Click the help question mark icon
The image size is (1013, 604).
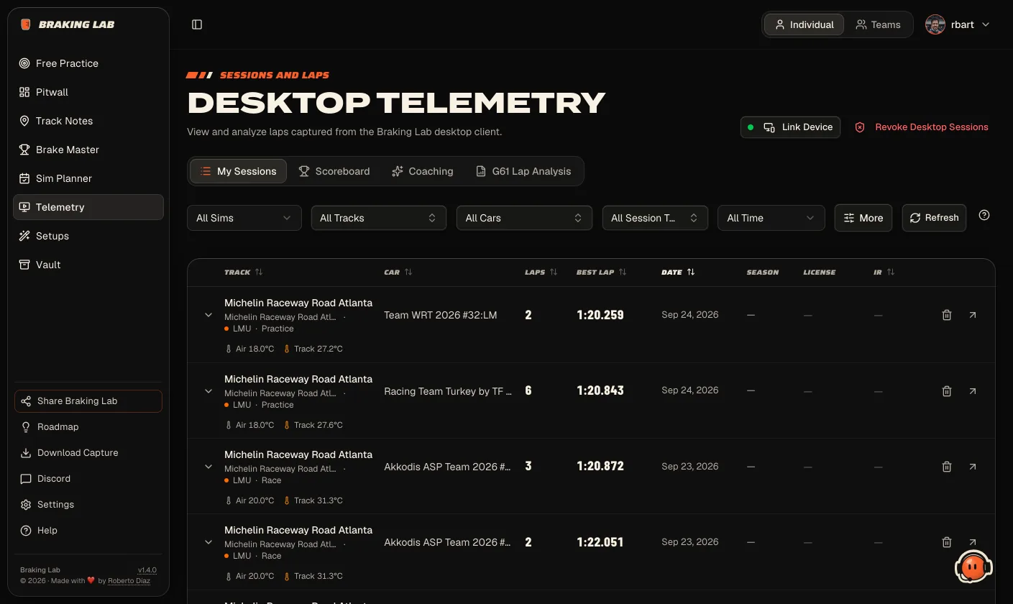pyautogui.click(x=984, y=215)
